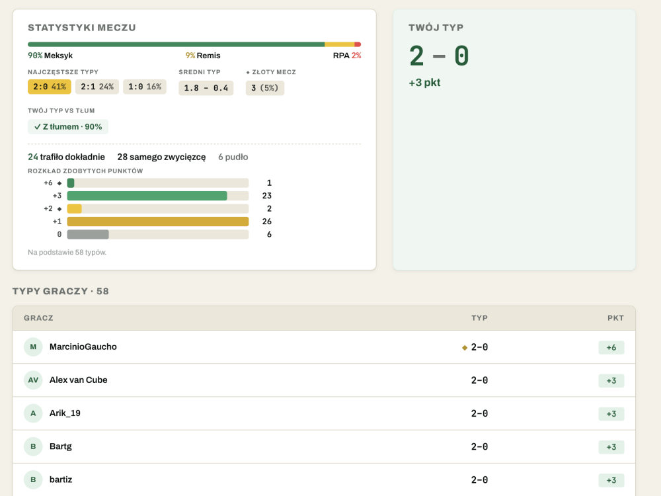Open player Bartg
The width and height of the screenshot is (661, 496).
(61, 446)
